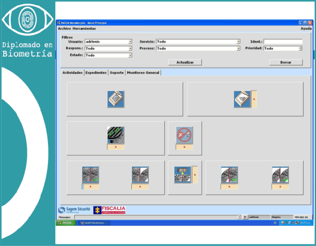Click the Inicio start button

click(x=66, y=223)
